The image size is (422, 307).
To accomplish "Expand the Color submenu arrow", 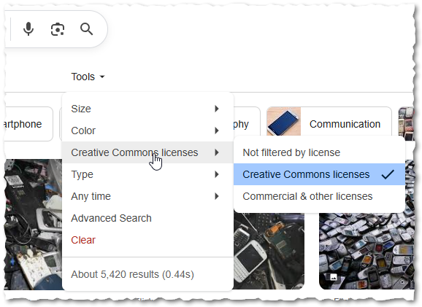I will point(217,131).
